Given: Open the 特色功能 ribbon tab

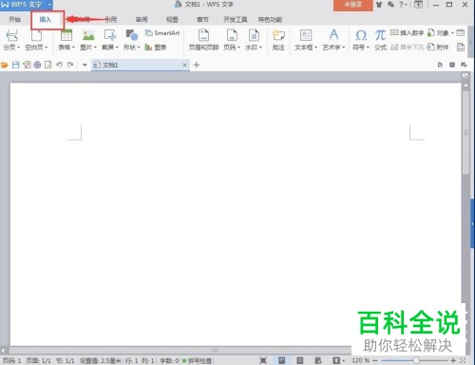Looking at the screenshot, I should click(270, 20).
